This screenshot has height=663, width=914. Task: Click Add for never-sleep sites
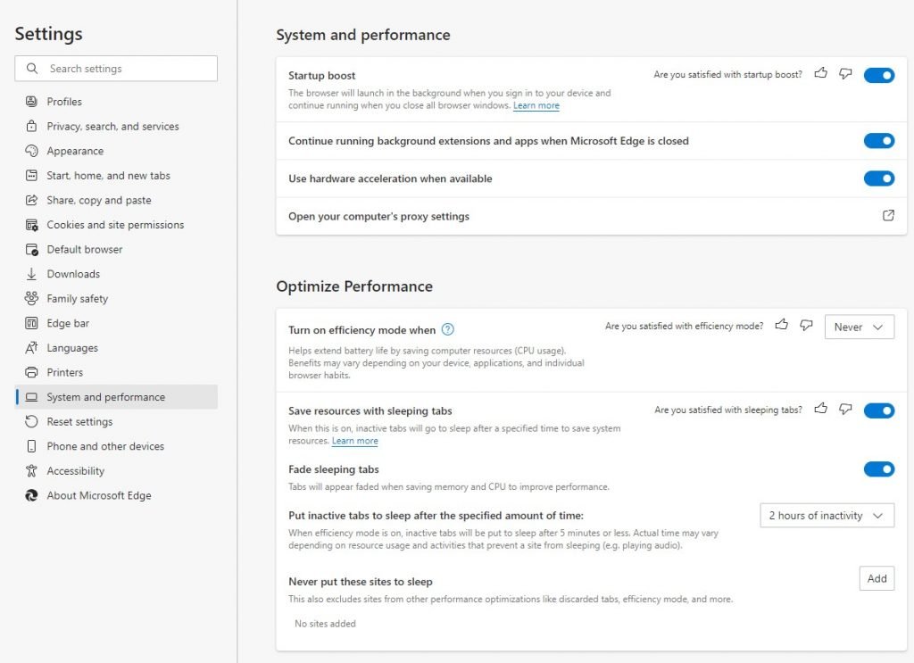pos(877,578)
